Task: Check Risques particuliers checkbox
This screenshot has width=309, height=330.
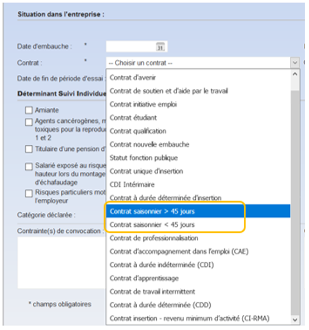Action: 29,193
